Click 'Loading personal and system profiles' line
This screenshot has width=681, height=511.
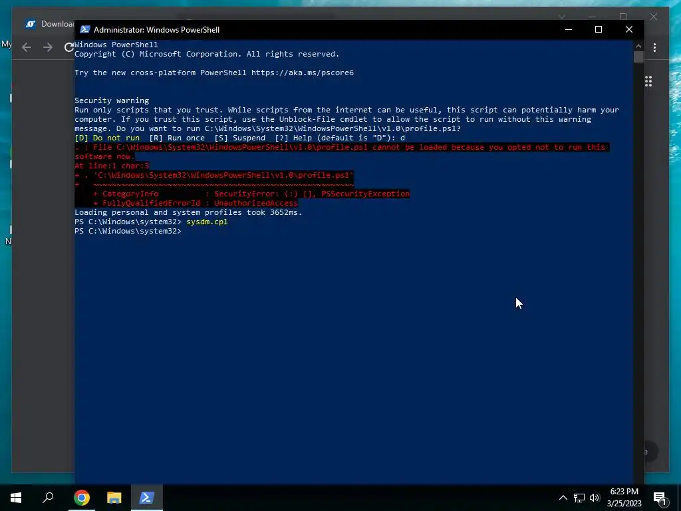[x=188, y=212]
